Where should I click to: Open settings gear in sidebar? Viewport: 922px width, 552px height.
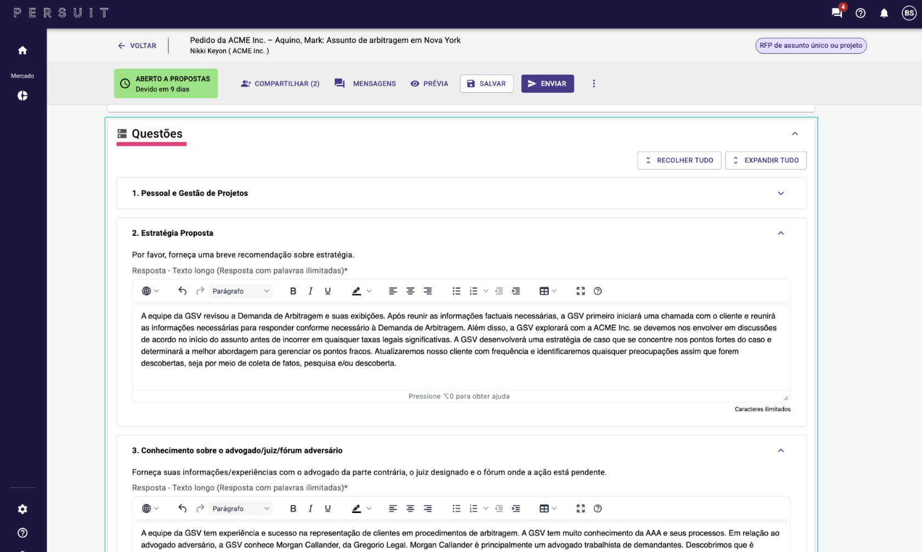coord(23,509)
